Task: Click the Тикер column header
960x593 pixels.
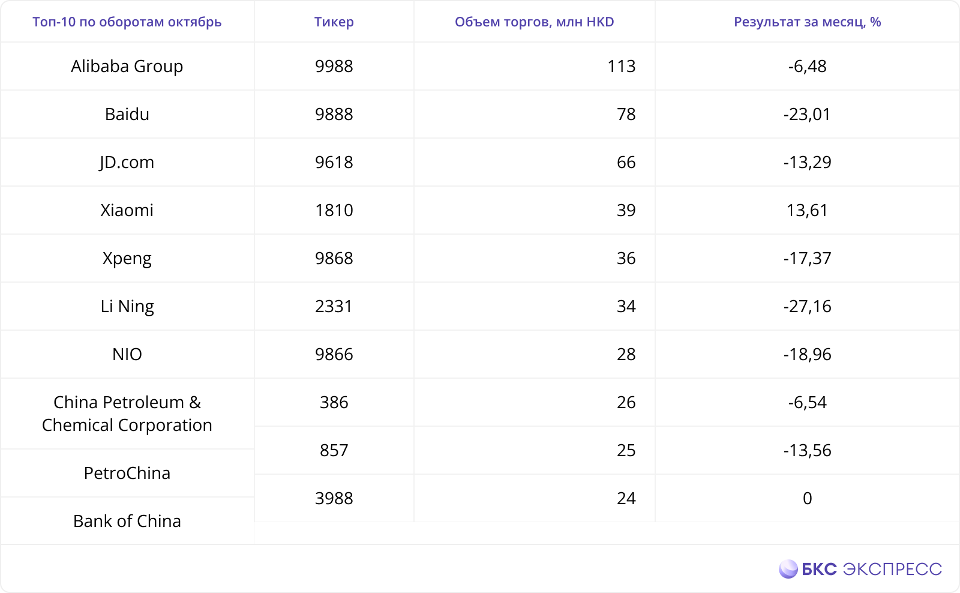Action: 334,22
